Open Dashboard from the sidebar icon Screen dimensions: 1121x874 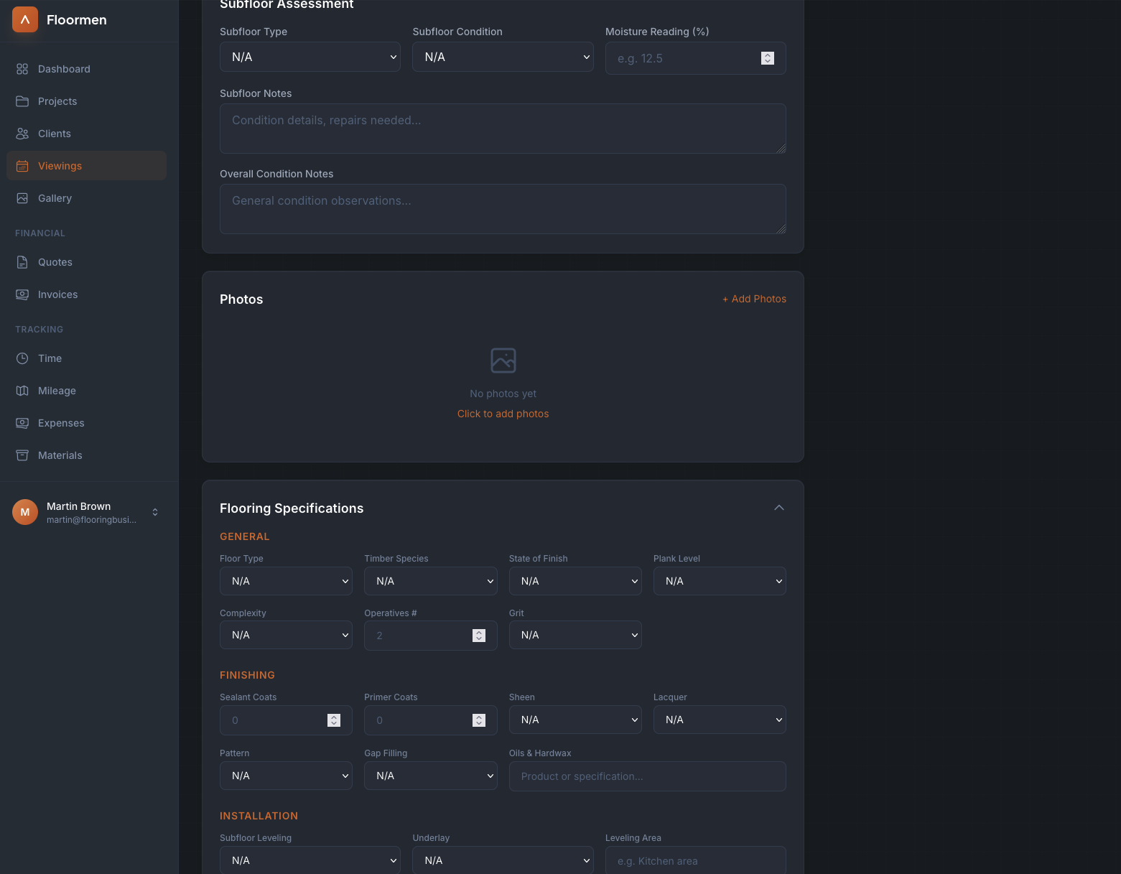[22, 69]
